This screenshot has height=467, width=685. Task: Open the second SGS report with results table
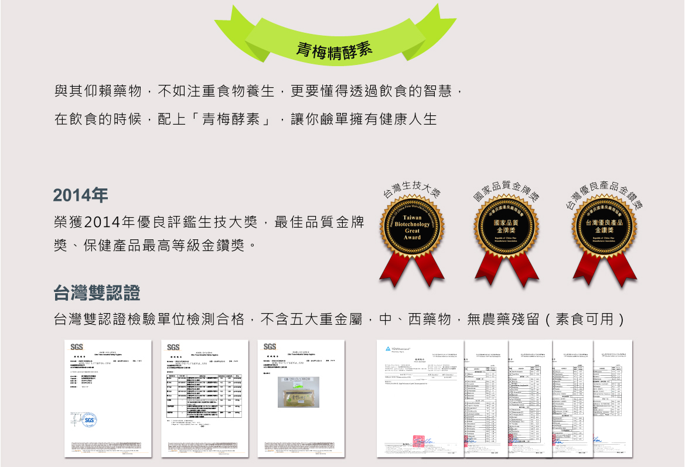pos(205,398)
